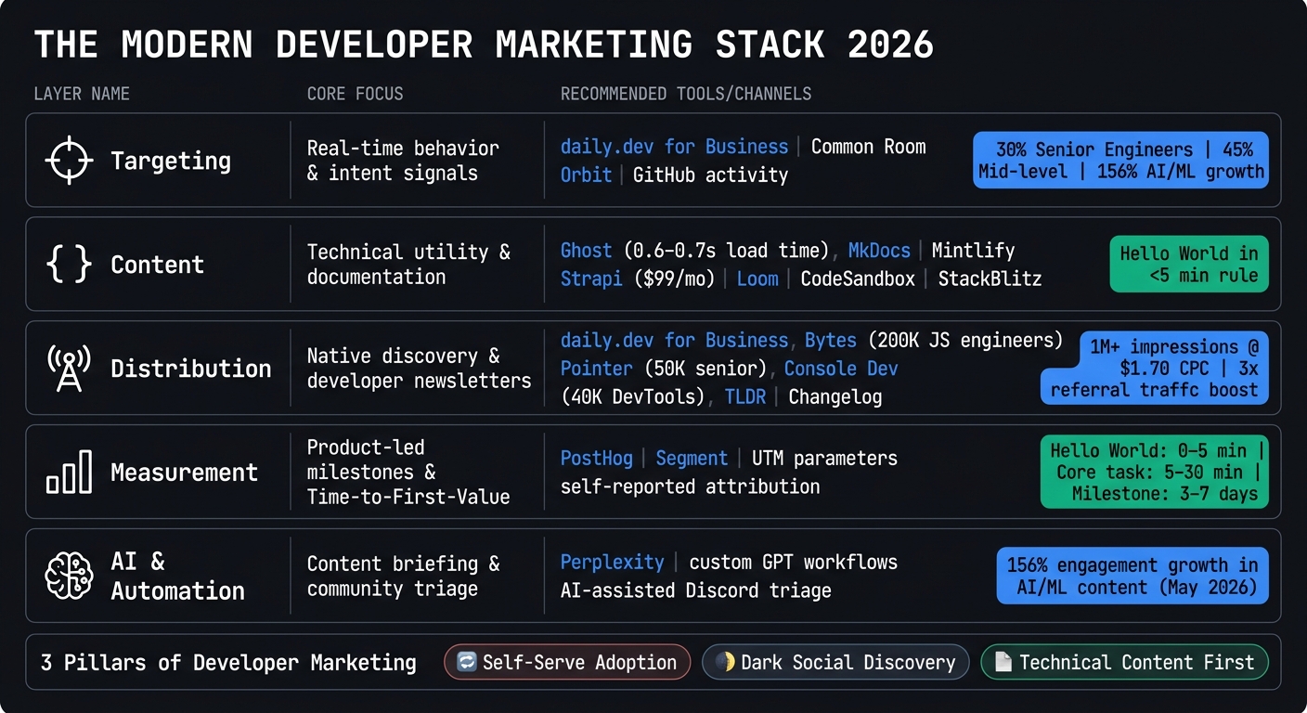Click the LAYER NAME column header
The height and width of the screenshot is (713, 1307).
[x=82, y=94]
